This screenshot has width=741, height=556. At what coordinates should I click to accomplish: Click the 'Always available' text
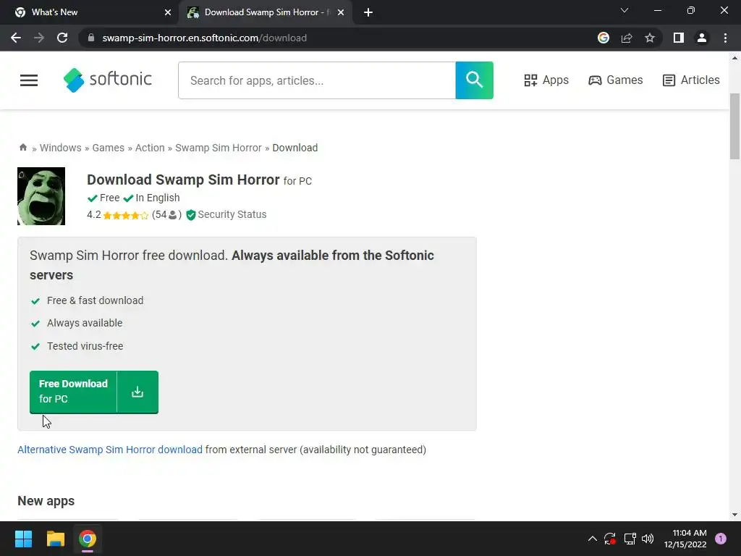click(x=85, y=323)
